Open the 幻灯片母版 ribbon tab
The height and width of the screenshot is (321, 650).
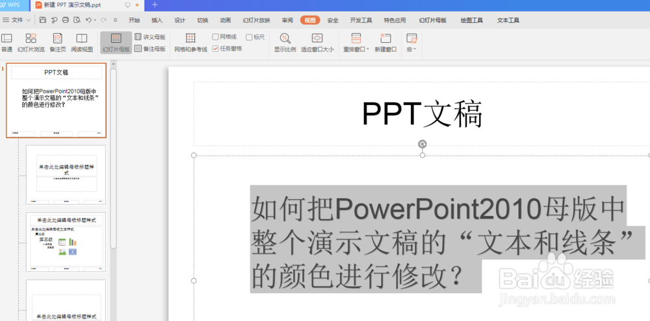[x=433, y=20]
